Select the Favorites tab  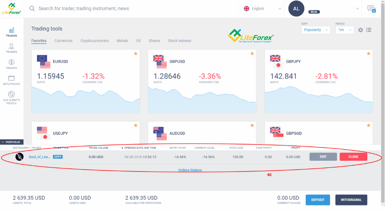pos(39,41)
